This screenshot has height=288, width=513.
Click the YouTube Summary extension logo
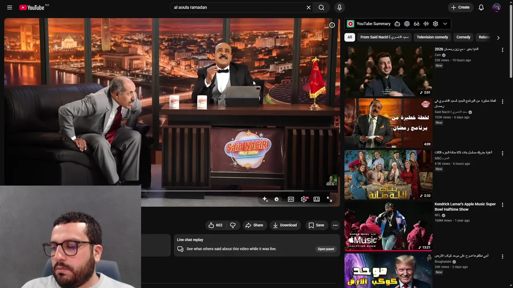coord(350,24)
